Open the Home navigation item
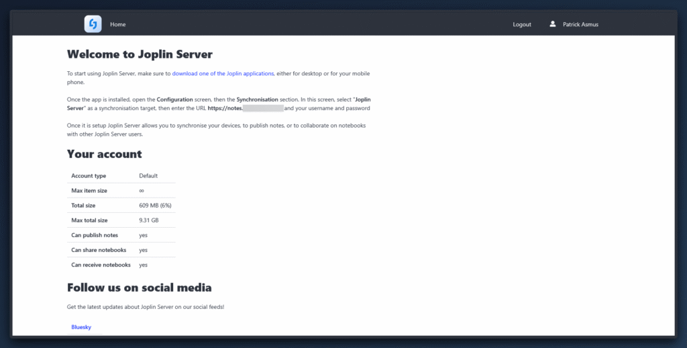 118,24
